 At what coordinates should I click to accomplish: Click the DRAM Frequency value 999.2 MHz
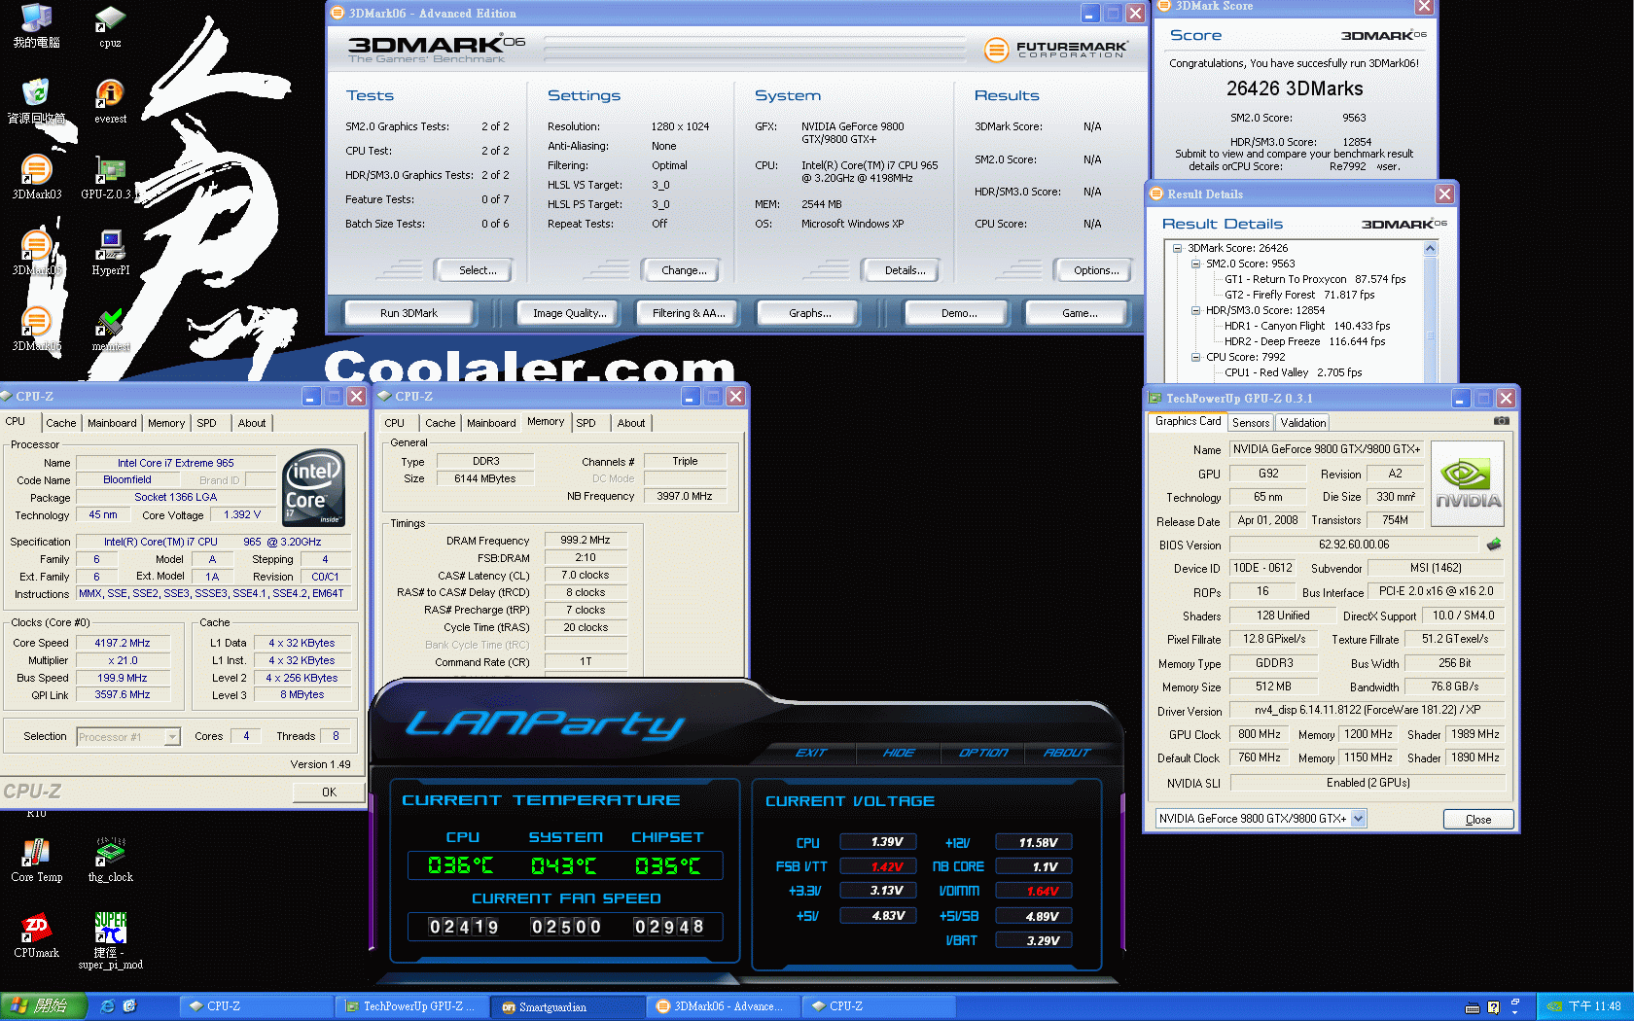point(586,540)
